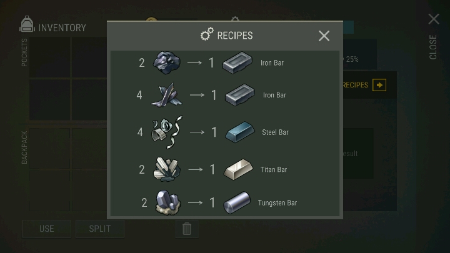Select the scrap metal ingredient icon
This screenshot has width=450, height=253.
coord(167,95)
